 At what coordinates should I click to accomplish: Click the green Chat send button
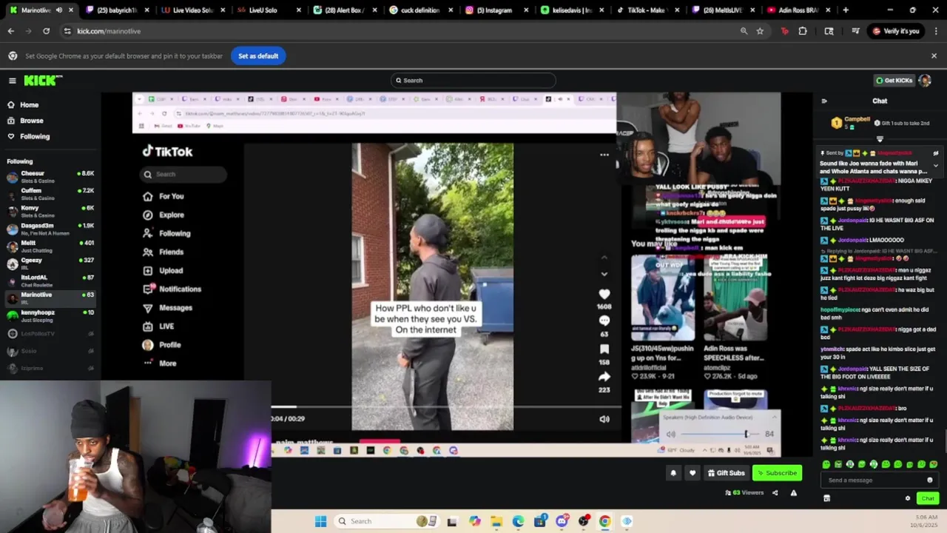(x=928, y=498)
